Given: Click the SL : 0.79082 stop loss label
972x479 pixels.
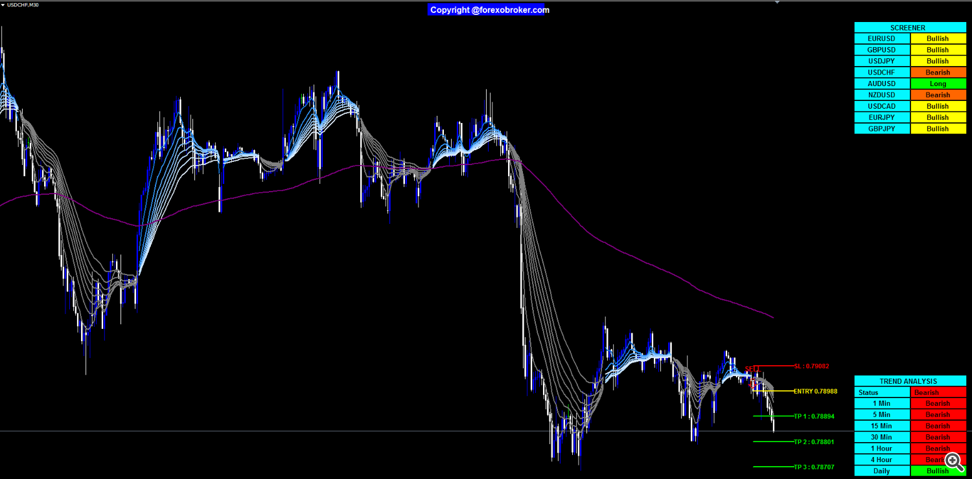Looking at the screenshot, I should click(x=811, y=366).
